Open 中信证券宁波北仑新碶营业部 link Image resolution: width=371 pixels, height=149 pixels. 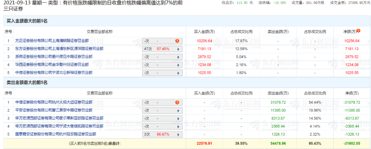point(54,72)
